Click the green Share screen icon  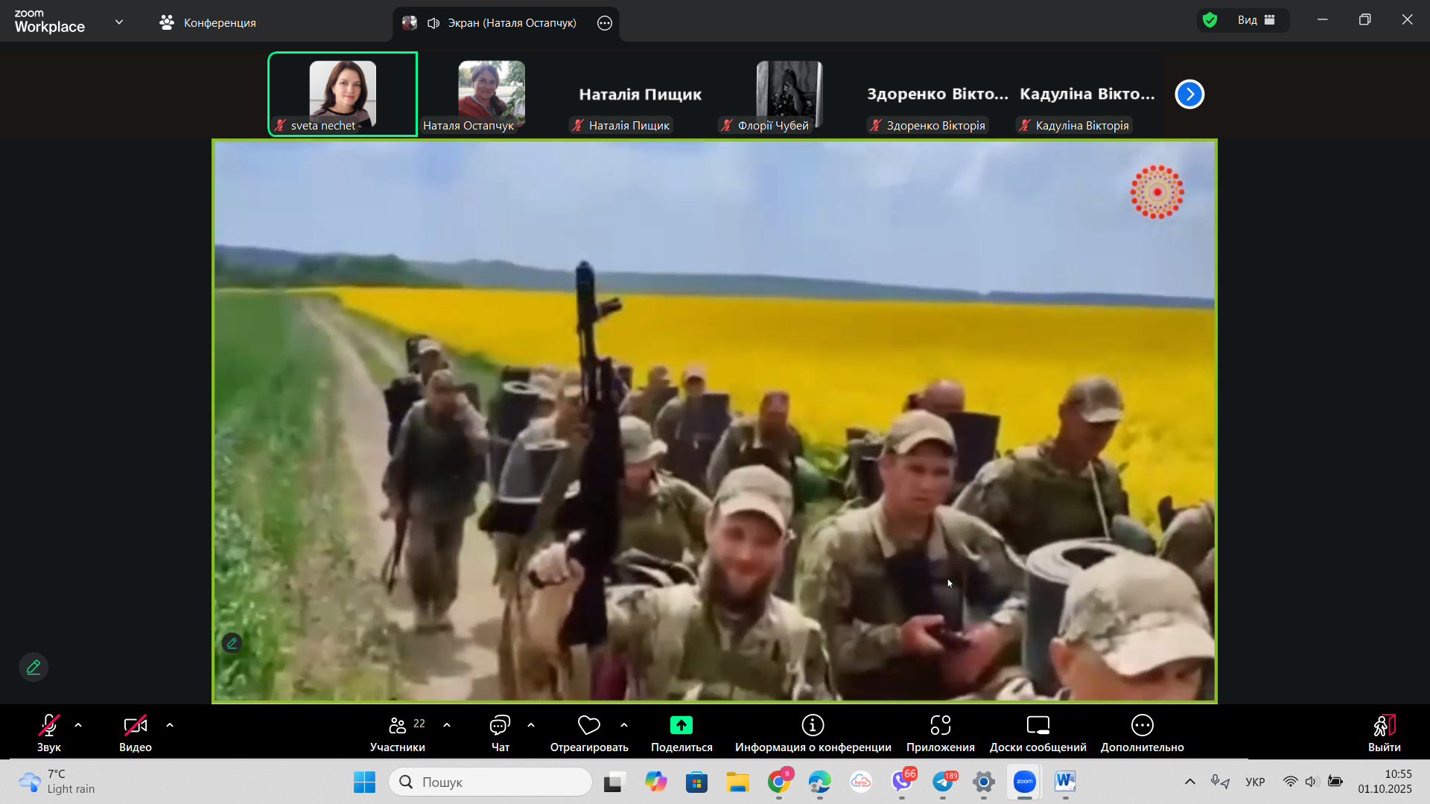(x=681, y=725)
